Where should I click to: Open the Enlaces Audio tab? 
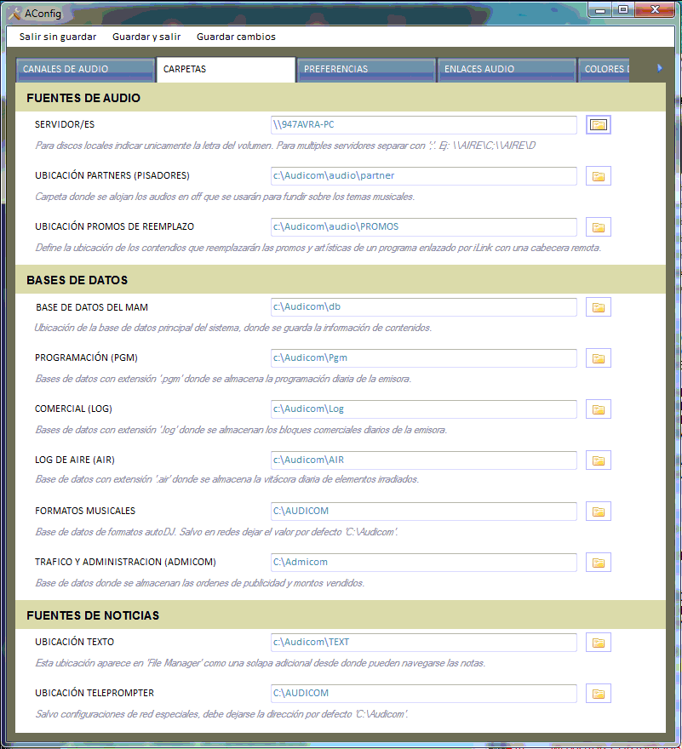click(x=507, y=69)
